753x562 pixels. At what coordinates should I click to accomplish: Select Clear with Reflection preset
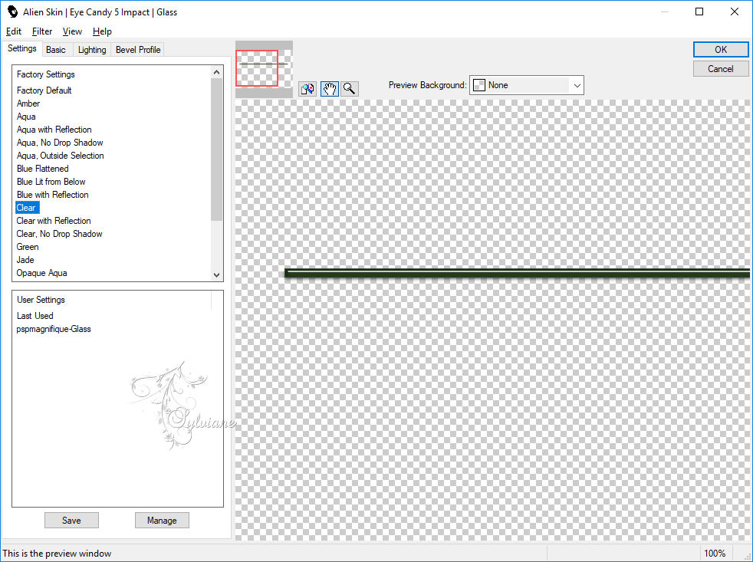(x=54, y=221)
